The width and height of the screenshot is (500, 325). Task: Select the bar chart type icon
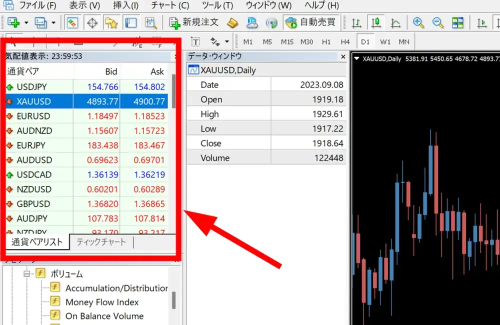(356, 22)
